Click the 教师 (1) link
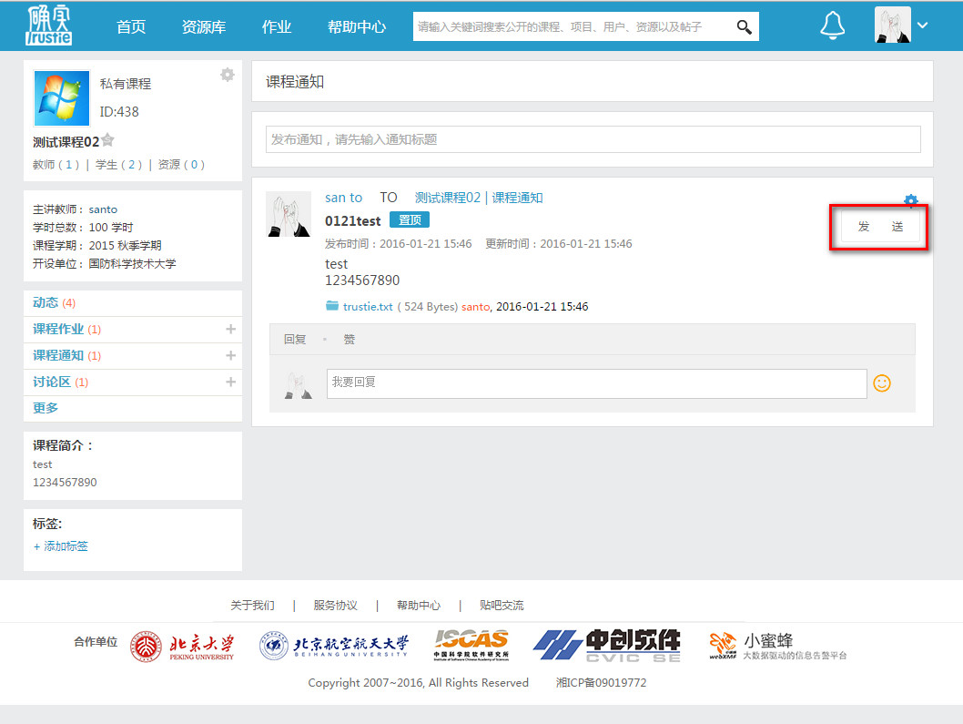The height and width of the screenshot is (724, 963). [x=56, y=165]
